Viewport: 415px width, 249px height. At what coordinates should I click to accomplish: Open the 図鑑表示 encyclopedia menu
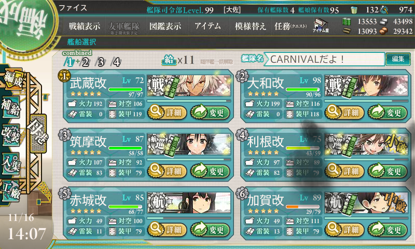point(165,26)
